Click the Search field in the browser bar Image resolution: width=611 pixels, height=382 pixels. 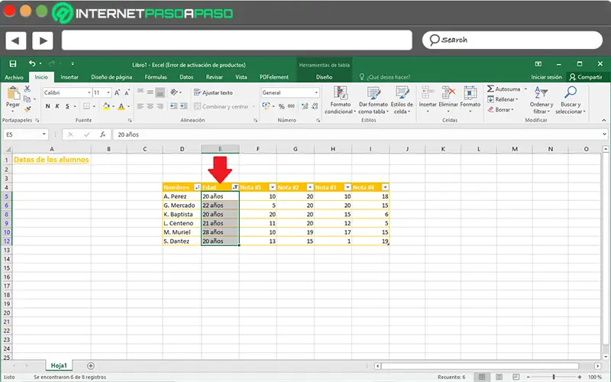coord(512,40)
